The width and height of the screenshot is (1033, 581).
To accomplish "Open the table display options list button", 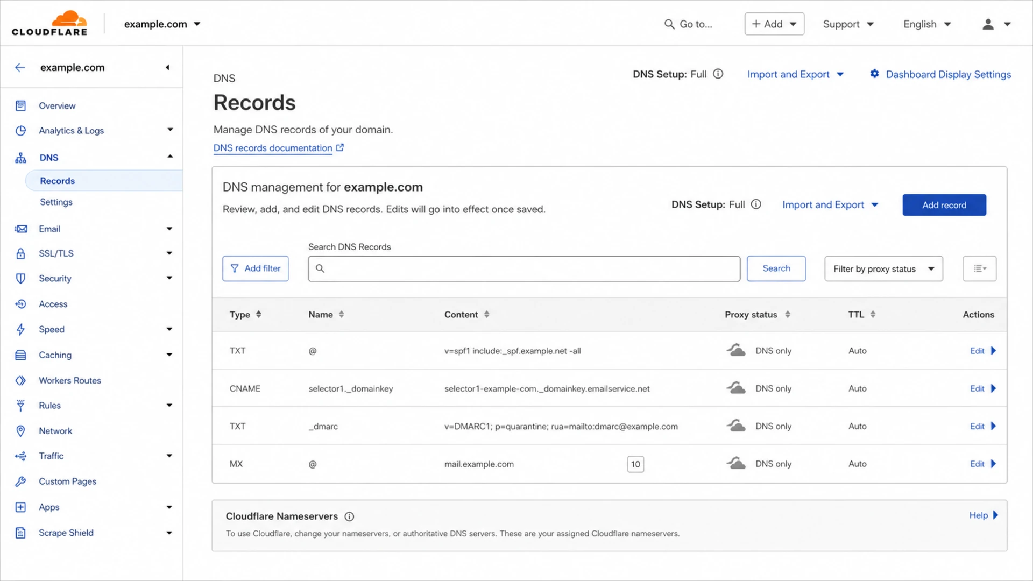I will point(979,268).
